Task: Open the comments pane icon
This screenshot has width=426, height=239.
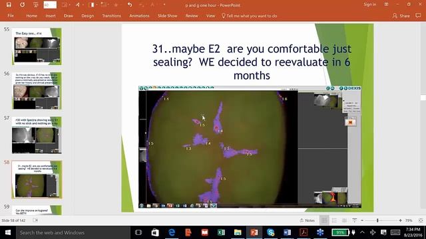Action: pyautogui.click(x=418, y=16)
